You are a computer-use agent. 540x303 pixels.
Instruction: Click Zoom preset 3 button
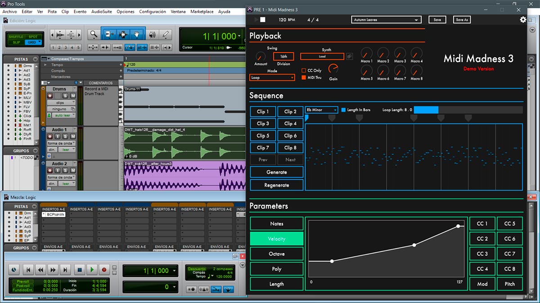[x=66, y=48]
